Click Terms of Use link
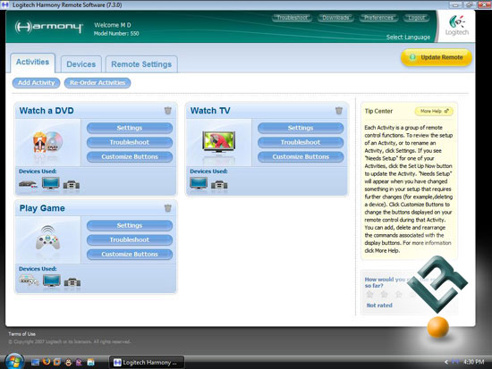This screenshot has width=492, height=369. click(x=22, y=334)
